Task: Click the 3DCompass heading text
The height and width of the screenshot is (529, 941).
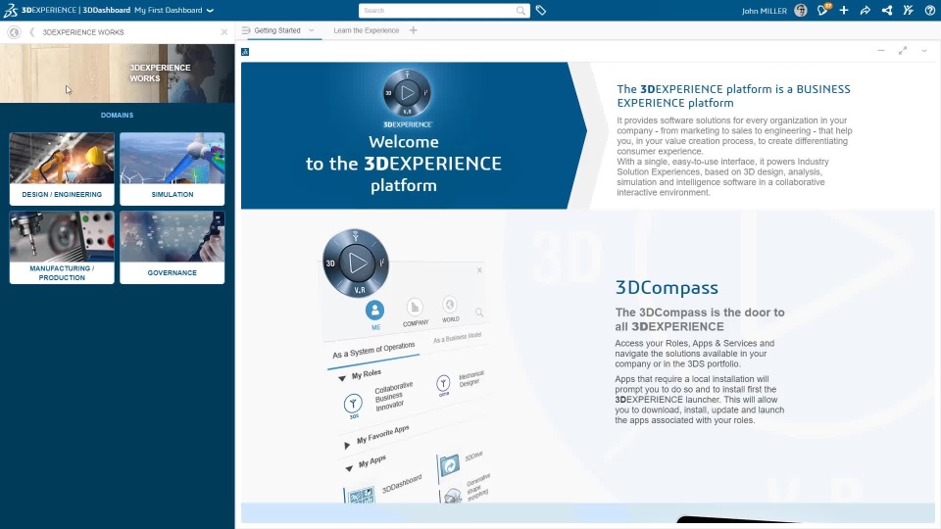Action: [x=667, y=288]
